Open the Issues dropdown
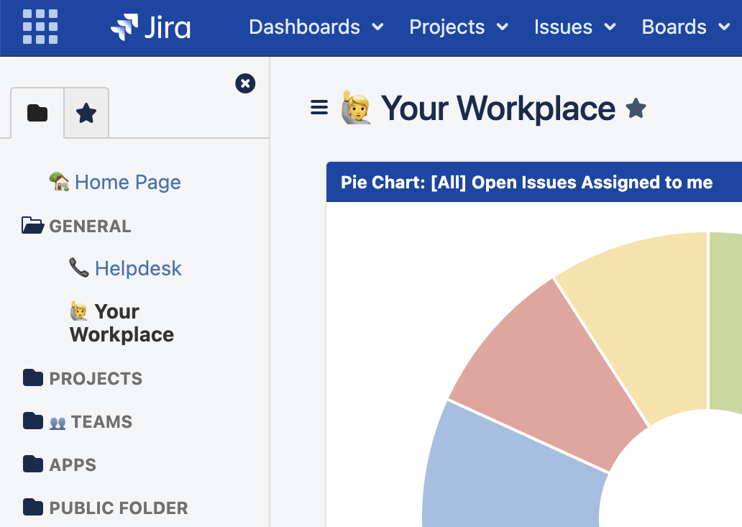Image resolution: width=742 pixels, height=527 pixels. (x=564, y=27)
